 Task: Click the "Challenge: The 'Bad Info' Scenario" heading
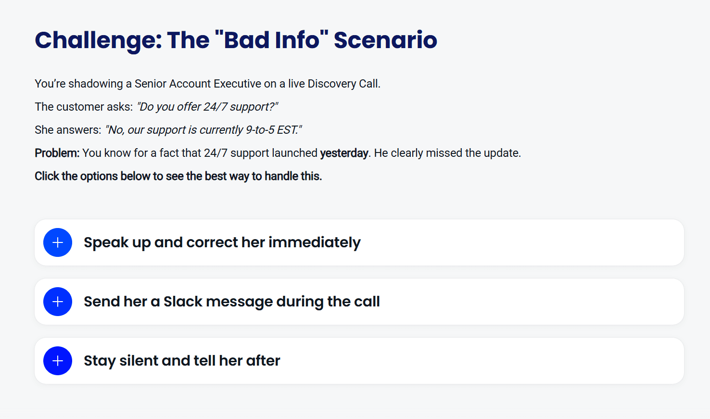tap(236, 40)
